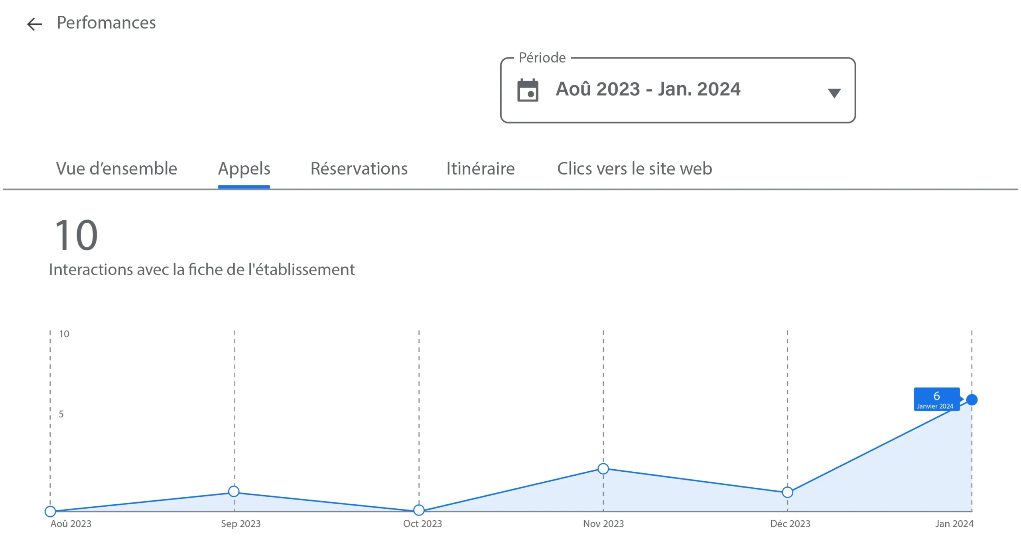Switch to the Vue d'ensemble tab
Viewport: 1021px width, 543px height.
116,169
